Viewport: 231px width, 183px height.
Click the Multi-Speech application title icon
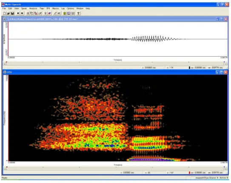(3, 4)
